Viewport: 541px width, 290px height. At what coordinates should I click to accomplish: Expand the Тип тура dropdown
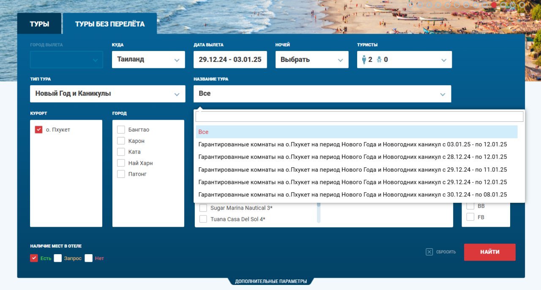coord(108,94)
